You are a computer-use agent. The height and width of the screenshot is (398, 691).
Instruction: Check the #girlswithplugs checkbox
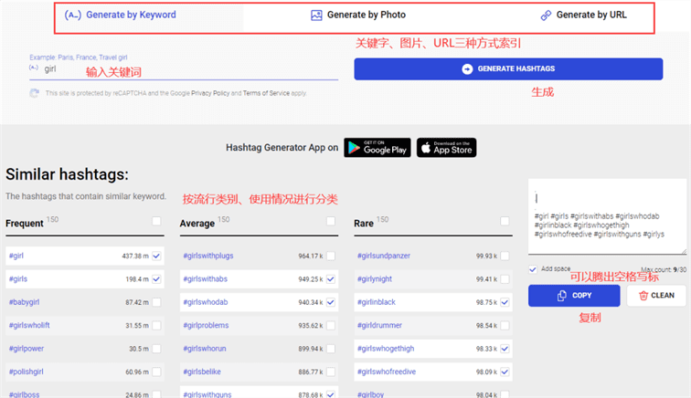[331, 256]
